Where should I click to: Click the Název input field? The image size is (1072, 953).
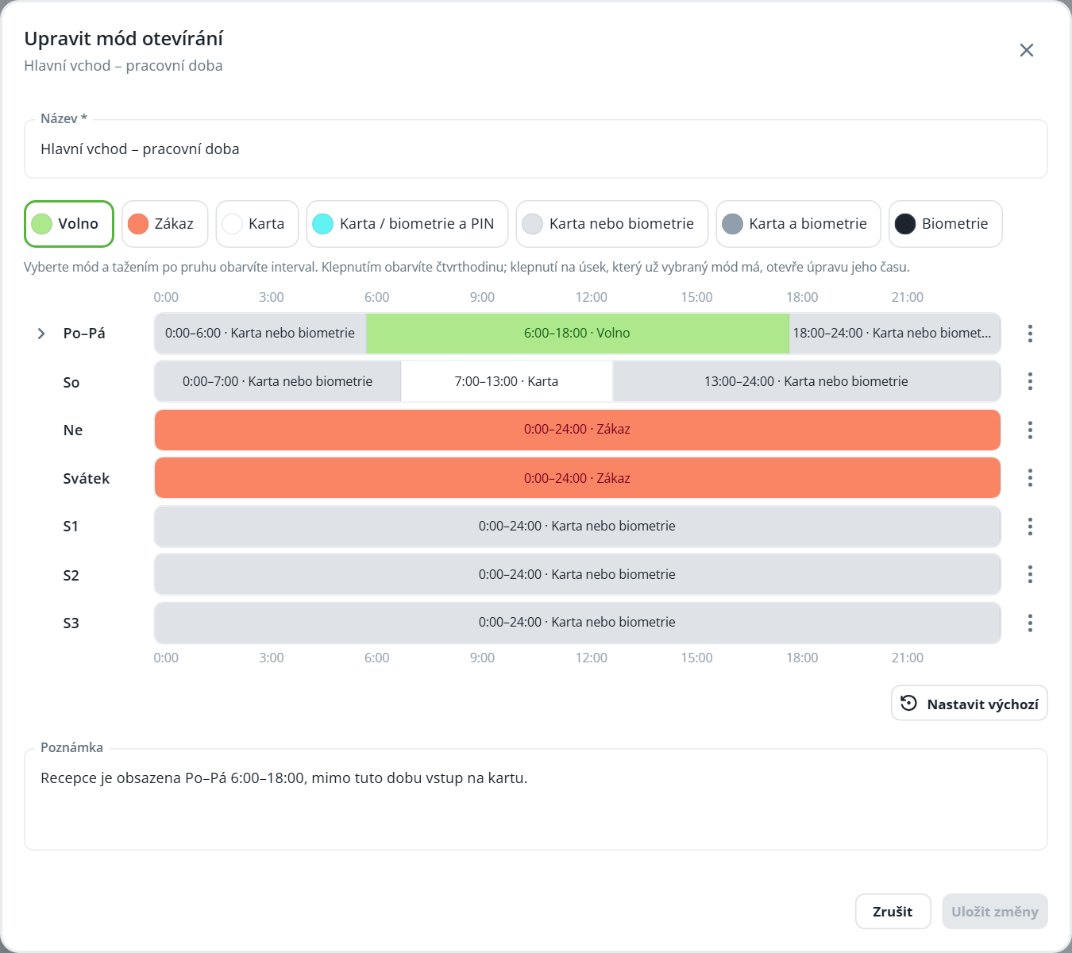[536, 149]
